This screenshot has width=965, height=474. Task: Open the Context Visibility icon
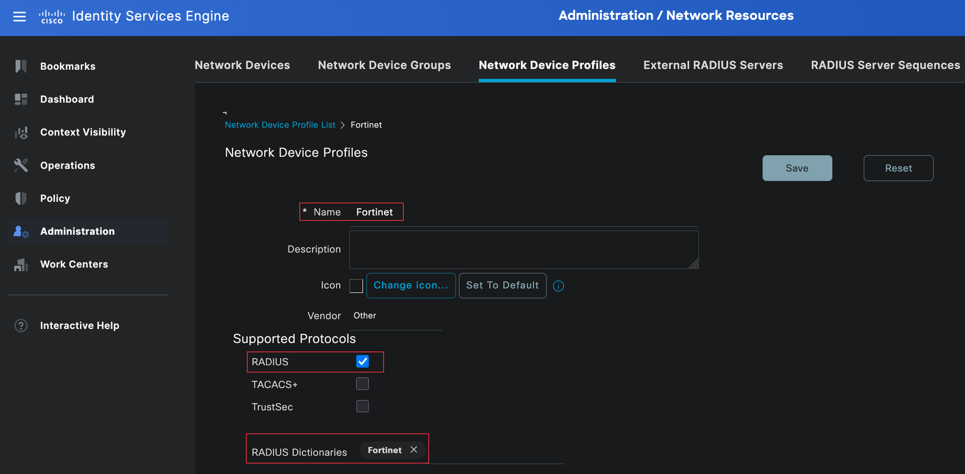tap(21, 132)
